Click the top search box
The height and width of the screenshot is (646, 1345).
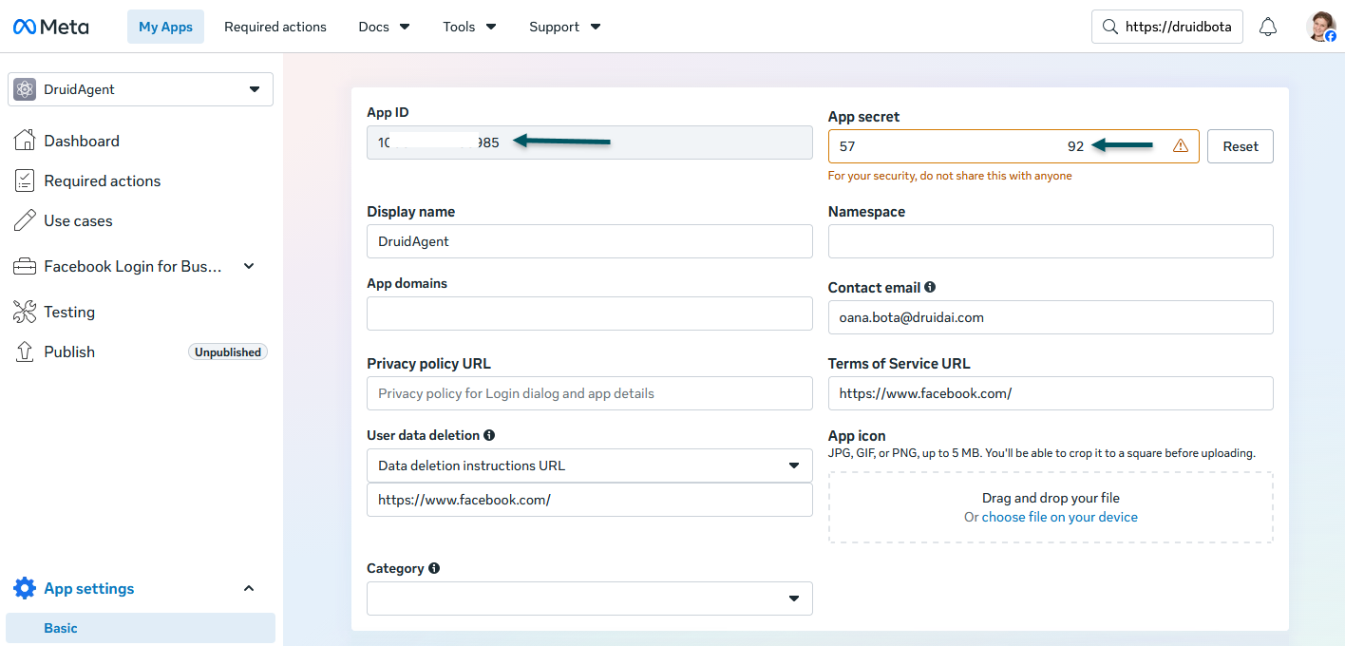(1167, 27)
